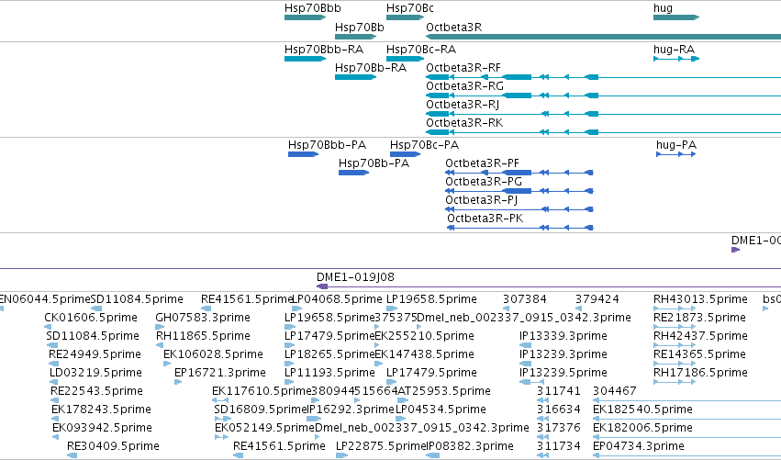Screen dimensions: 781x460
Task: Click the hug gene feature
Action: [x=676, y=17]
